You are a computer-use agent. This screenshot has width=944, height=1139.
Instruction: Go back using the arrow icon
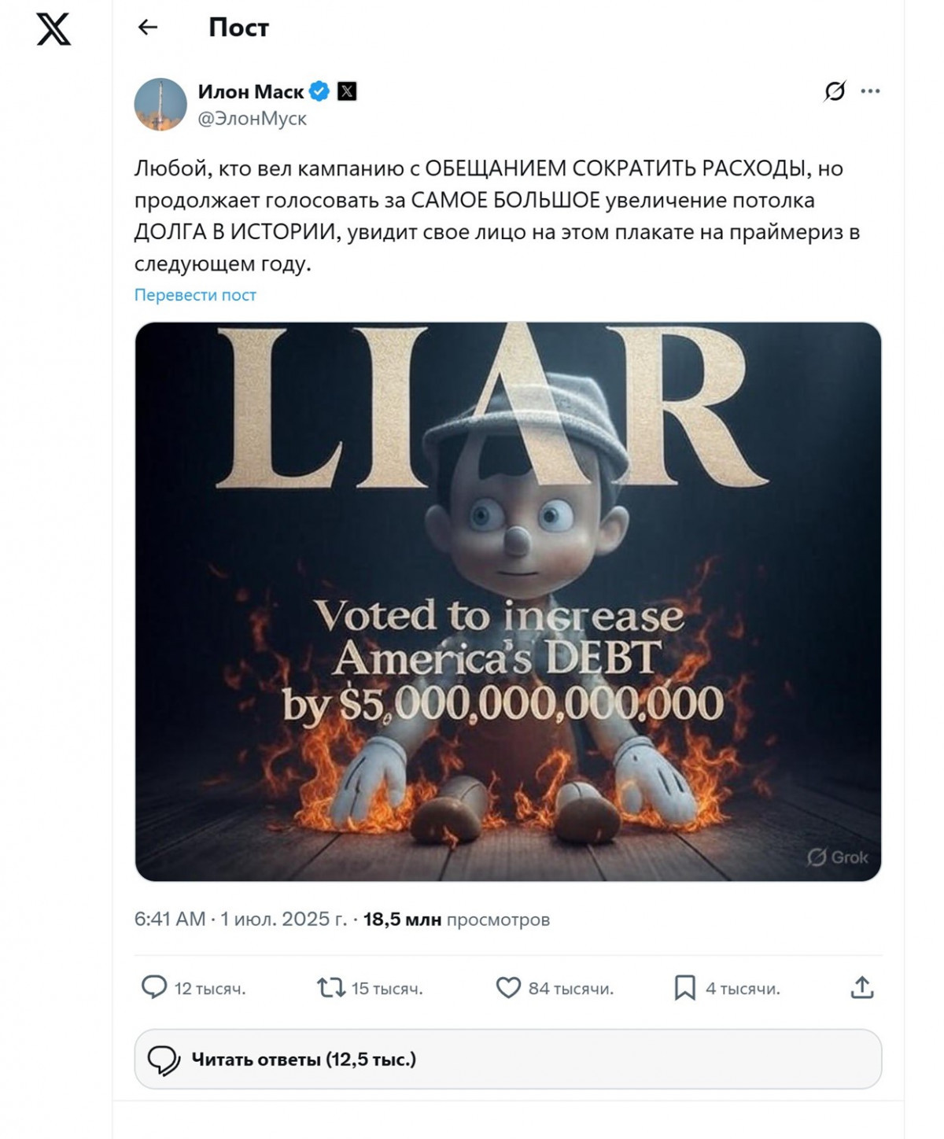click(x=148, y=28)
